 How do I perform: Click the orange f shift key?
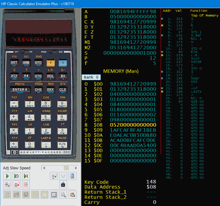51,63
